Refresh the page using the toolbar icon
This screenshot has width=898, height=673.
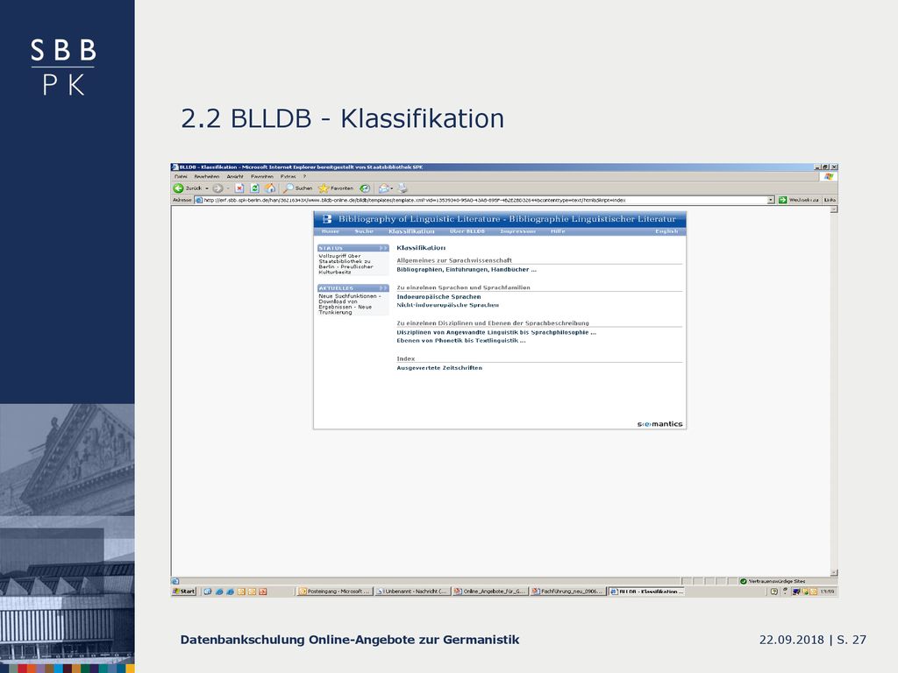[255, 188]
